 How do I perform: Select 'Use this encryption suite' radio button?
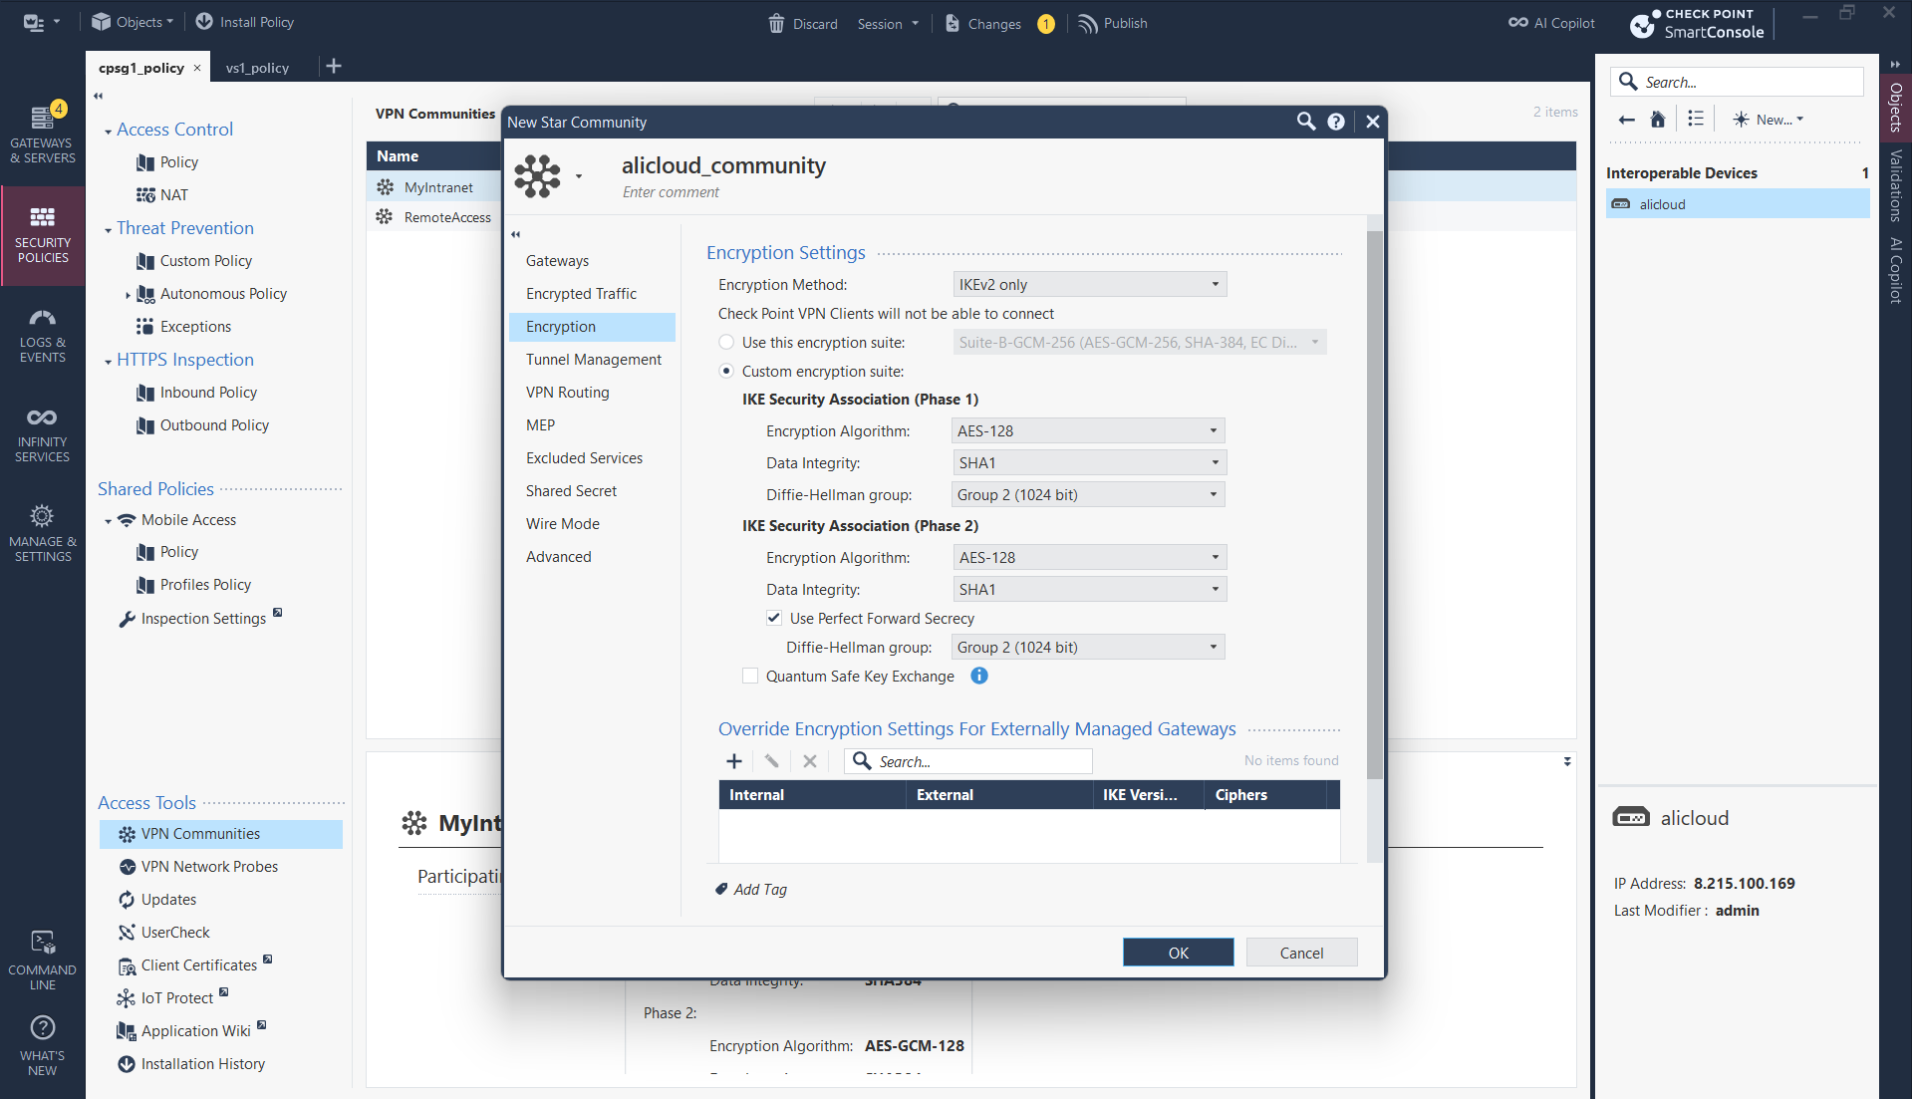click(726, 342)
